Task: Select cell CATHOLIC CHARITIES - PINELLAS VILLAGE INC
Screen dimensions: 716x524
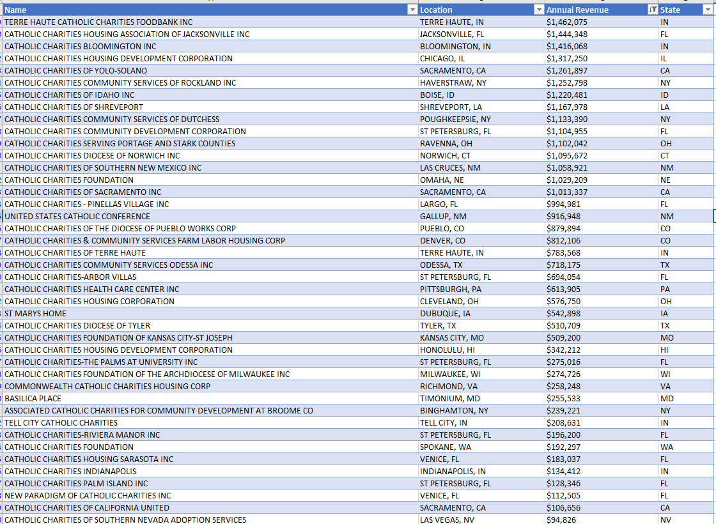Action: 210,204
